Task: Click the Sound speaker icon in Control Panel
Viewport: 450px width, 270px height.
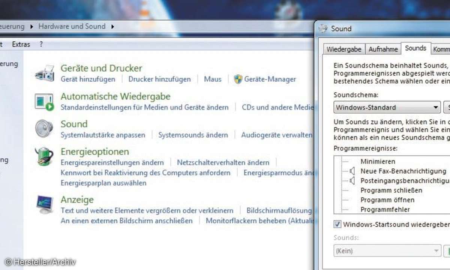Action: coord(44,129)
